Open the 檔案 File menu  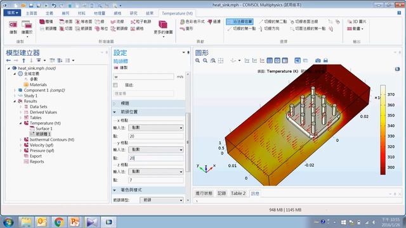pos(12,13)
